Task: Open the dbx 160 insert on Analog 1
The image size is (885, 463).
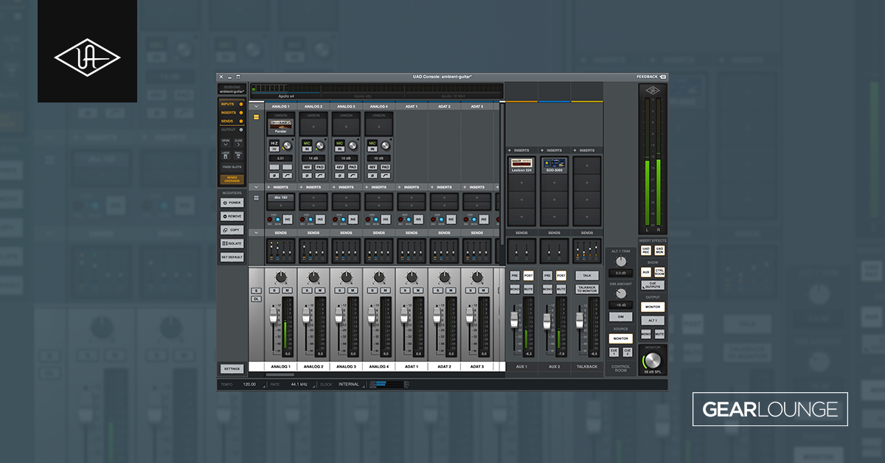Action: pyautogui.click(x=282, y=198)
